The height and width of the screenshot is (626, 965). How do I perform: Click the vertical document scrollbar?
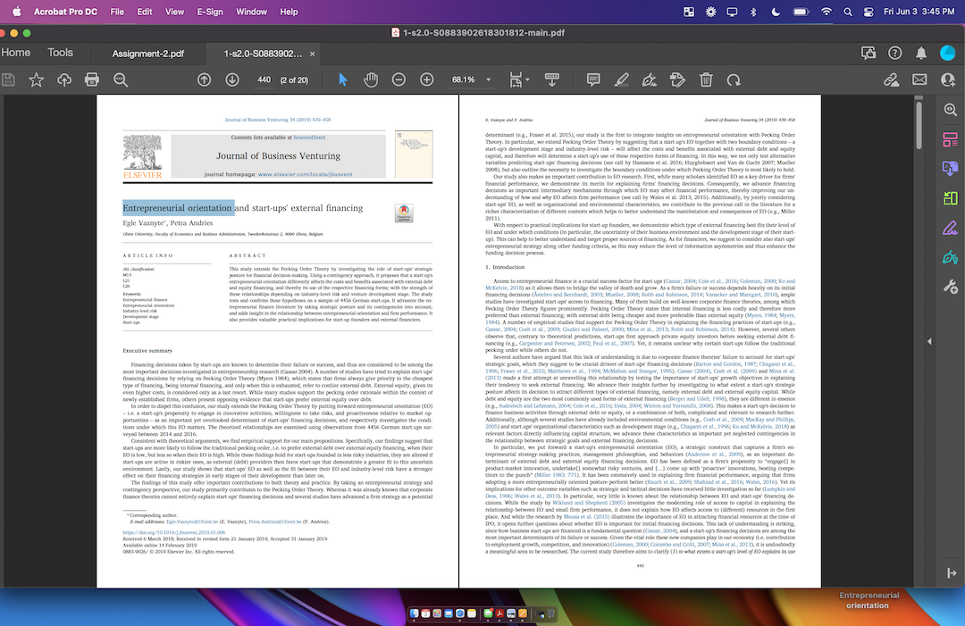coord(919,126)
